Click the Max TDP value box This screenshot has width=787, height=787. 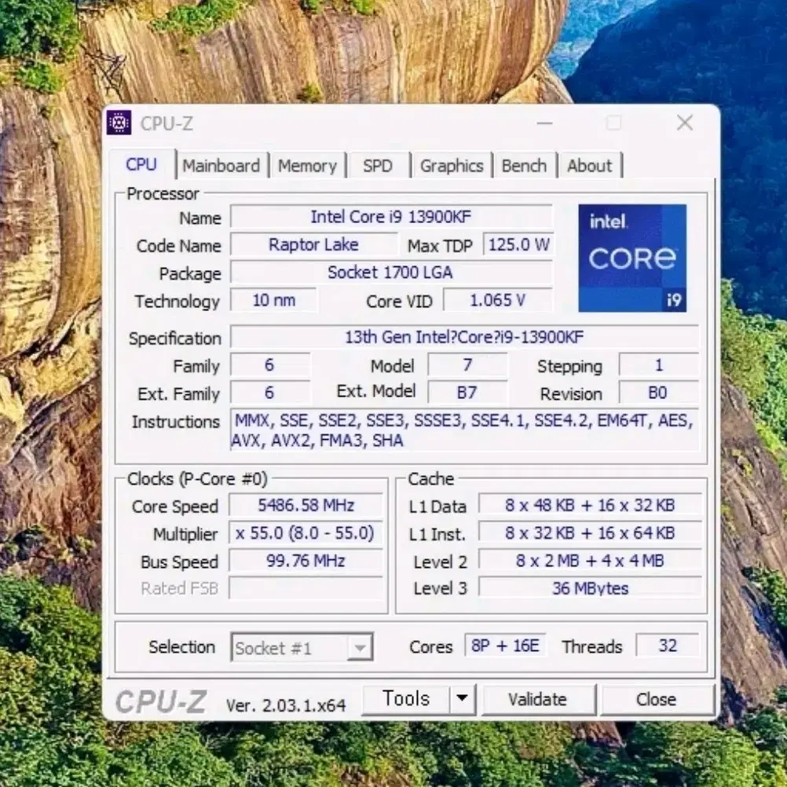coord(518,244)
